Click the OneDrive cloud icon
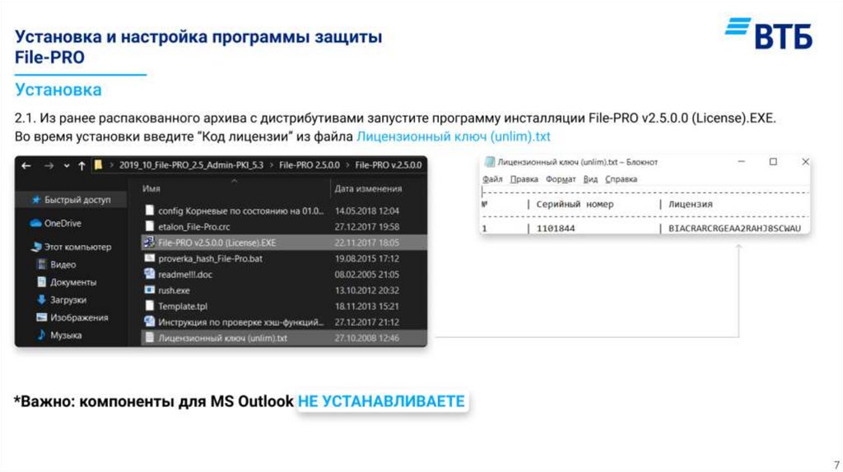This screenshot has height=472, width=843. pos(35,223)
